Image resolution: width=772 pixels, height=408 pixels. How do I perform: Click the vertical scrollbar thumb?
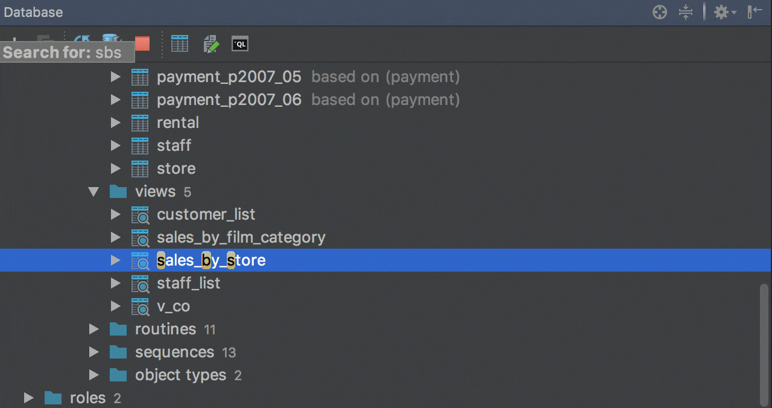pos(765,344)
